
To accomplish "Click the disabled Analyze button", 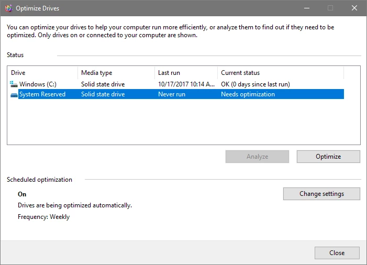I will (257, 157).
